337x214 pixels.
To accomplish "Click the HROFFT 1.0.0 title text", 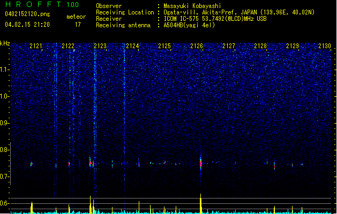I will point(42,4).
